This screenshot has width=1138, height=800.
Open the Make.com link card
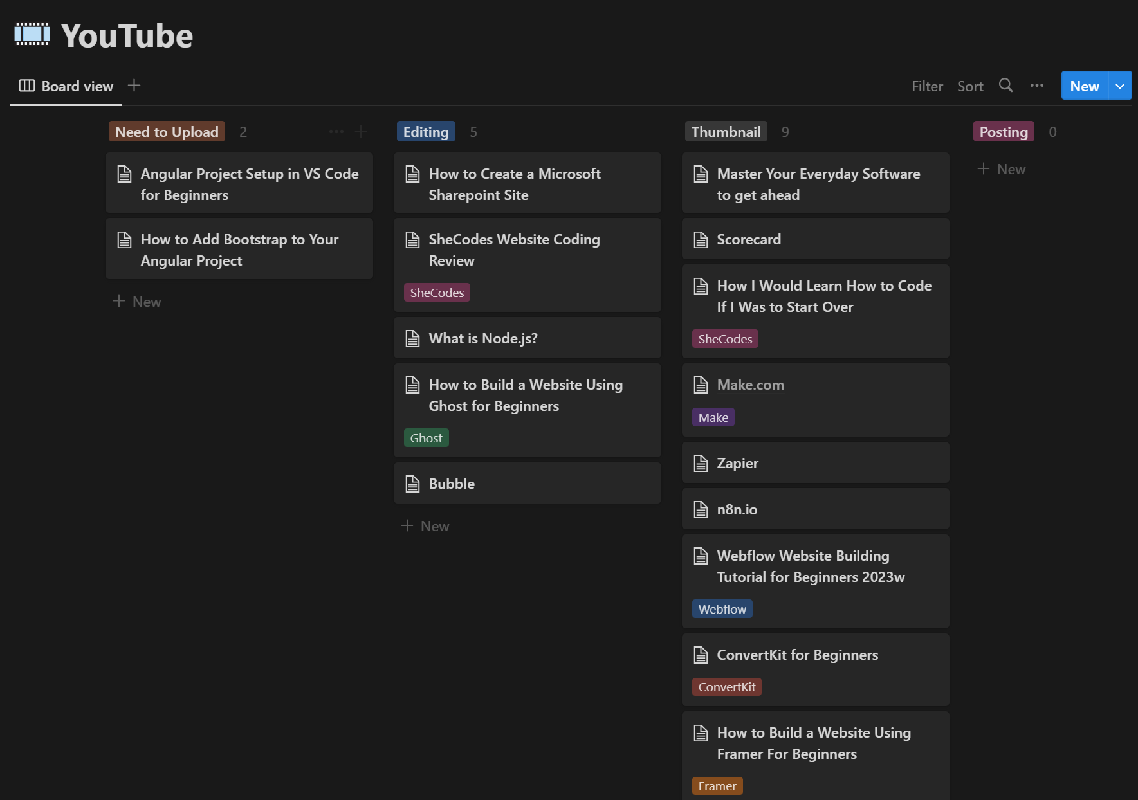(x=750, y=385)
